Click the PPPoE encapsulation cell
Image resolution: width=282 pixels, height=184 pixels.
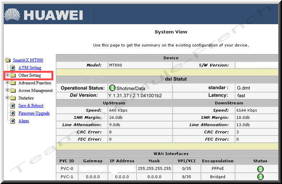pos(218,169)
